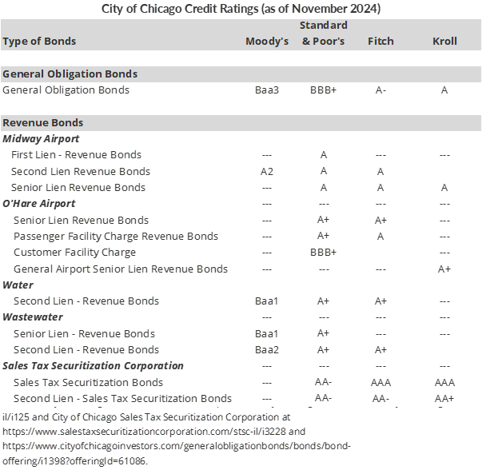The image size is (482, 470).
Task: Click the AA+ Kroll rating cell
Action: pos(444,399)
